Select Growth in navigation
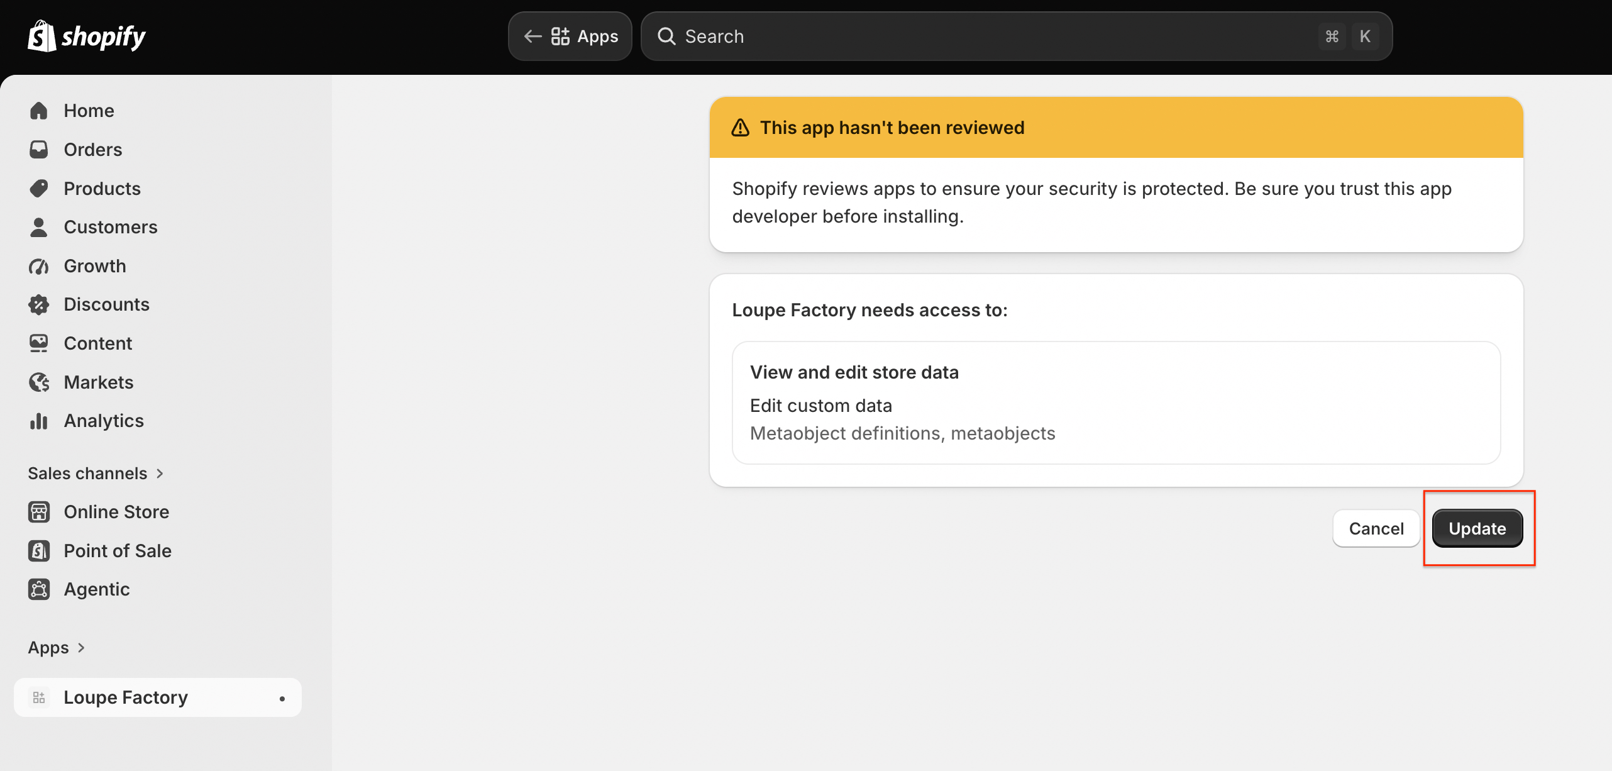Image resolution: width=1612 pixels, height=771 pixels. point(158,266)
